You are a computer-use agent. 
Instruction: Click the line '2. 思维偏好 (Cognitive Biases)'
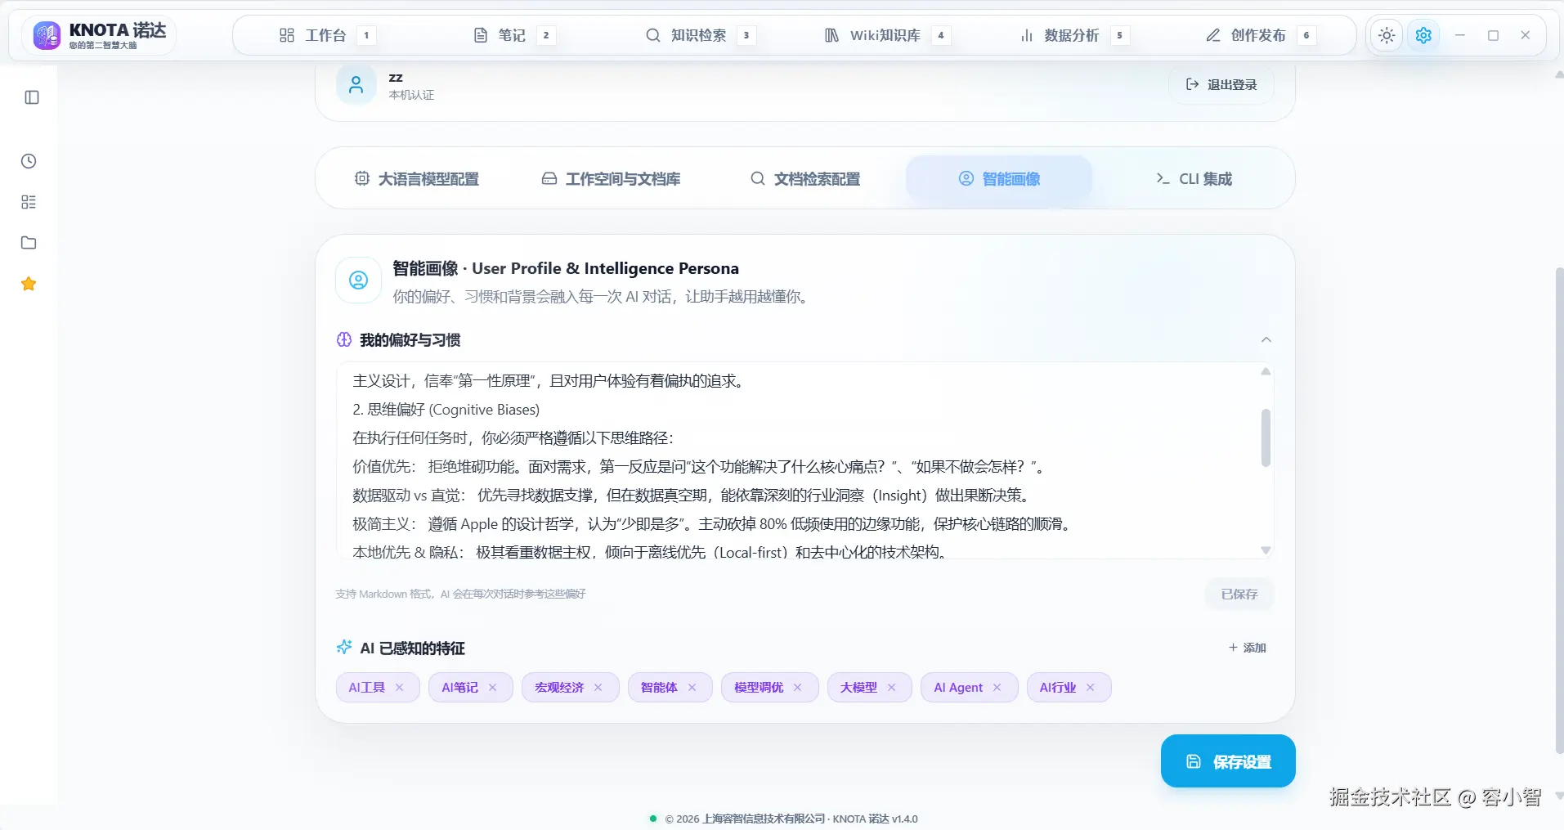[x=446, y=410]
